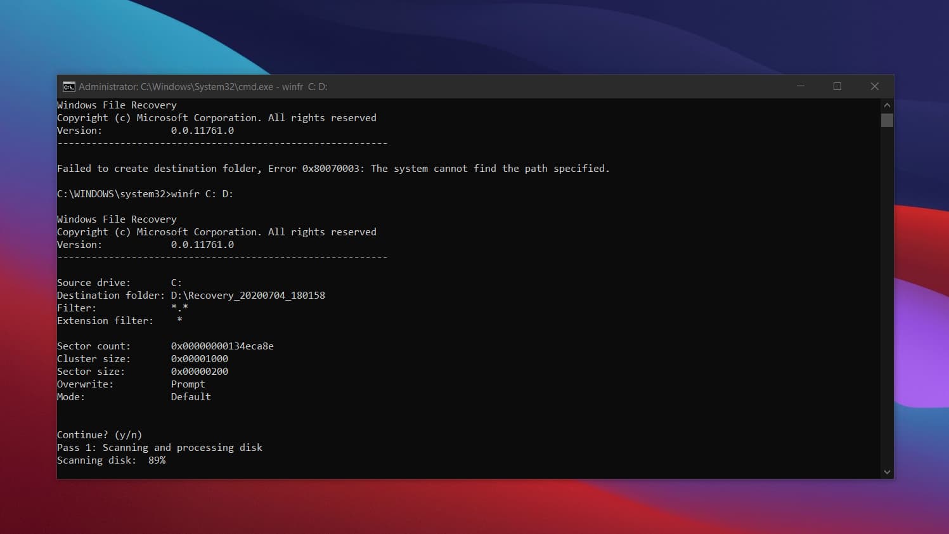Click the cmd.exe icon in title bar
949x534 pixels.
68,87
